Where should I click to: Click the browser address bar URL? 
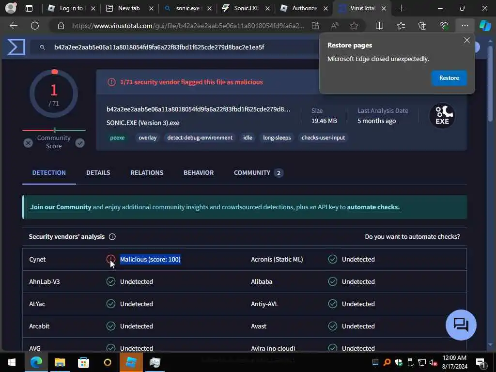click(188, 26)
